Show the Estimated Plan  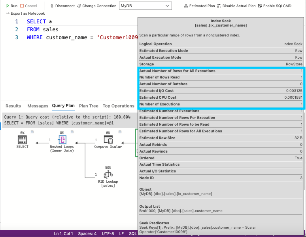(x=199, y=6)
